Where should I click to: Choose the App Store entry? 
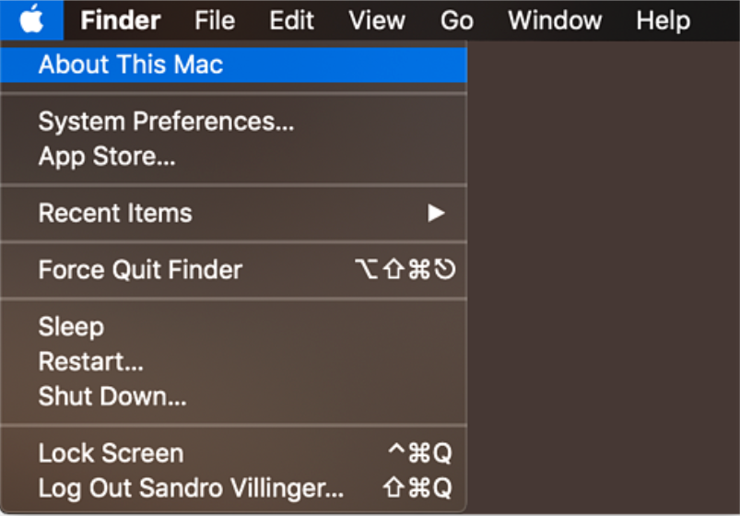click(107, 157)
